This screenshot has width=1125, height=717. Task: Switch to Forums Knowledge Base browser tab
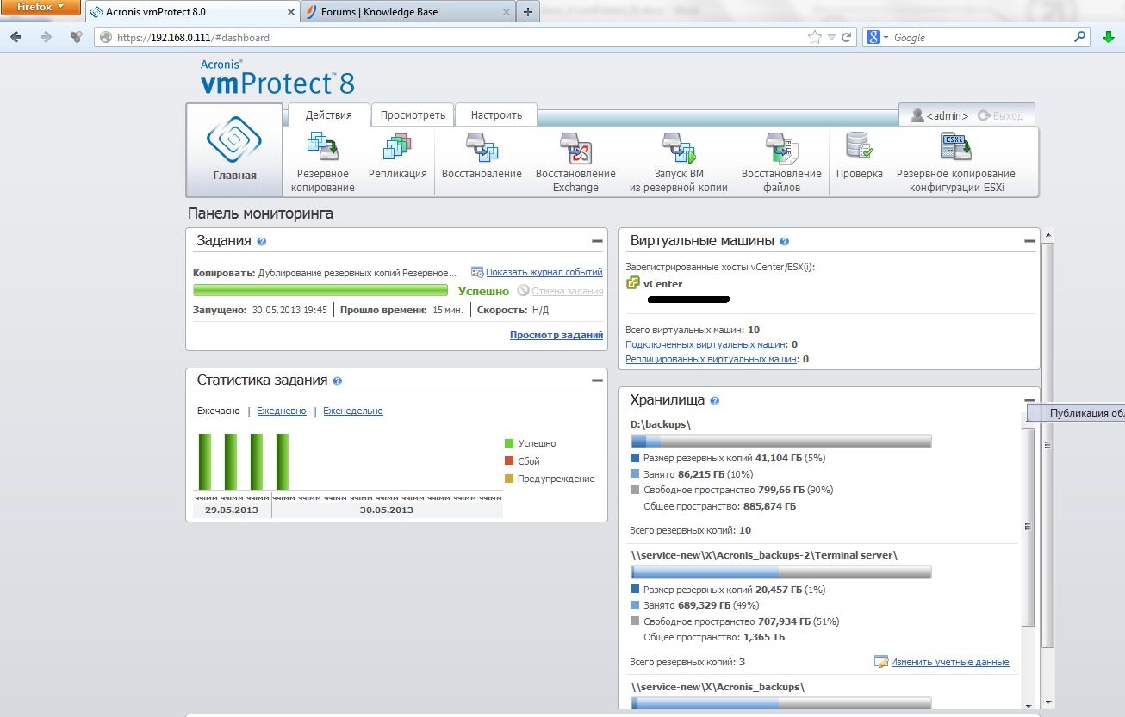point(407,12)
